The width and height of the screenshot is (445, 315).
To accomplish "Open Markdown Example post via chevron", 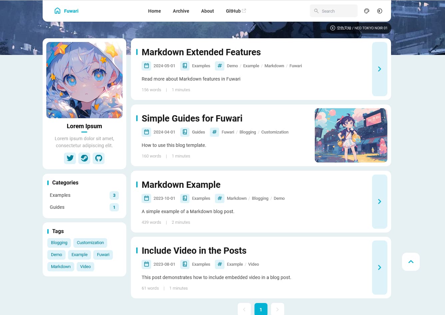I will pyautogui.click(x=379, y=201).
